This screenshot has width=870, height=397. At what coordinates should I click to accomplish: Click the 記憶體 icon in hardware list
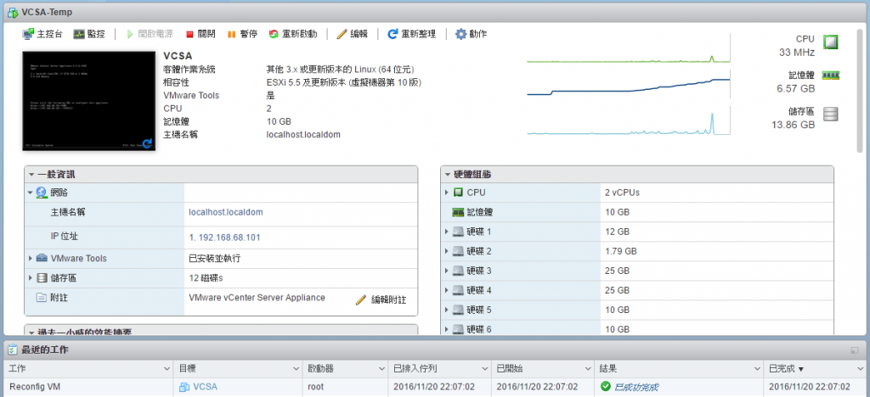(458, 212)
